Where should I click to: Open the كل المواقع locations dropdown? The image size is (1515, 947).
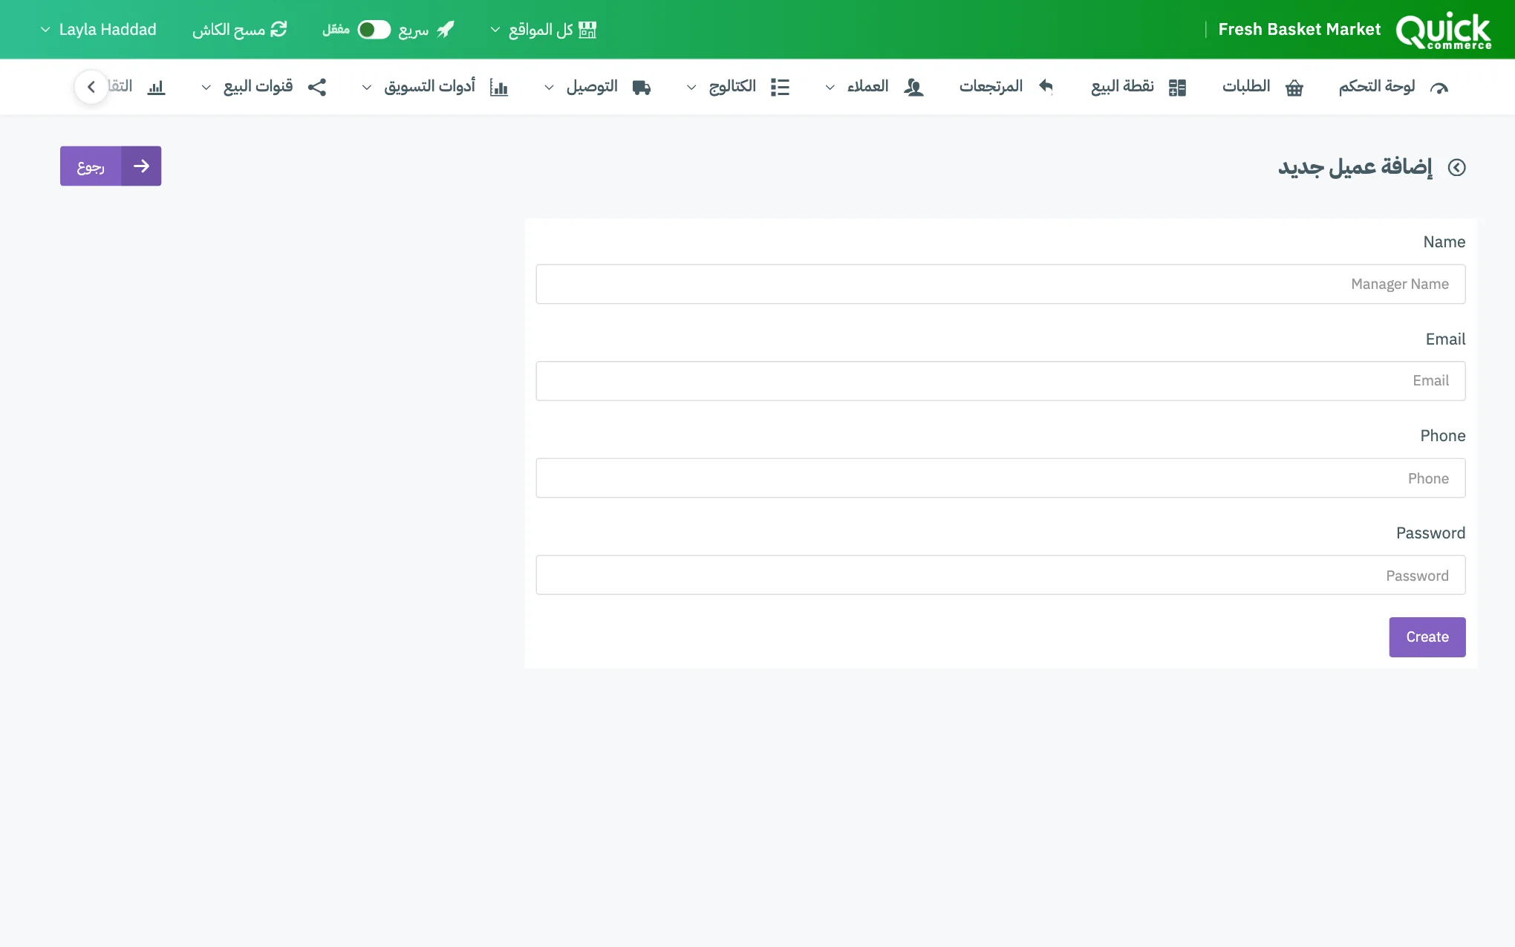[543, 30]
